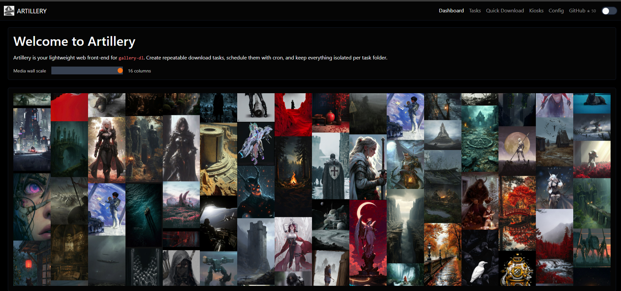
Task: Open the minotaur with girl thumbnail
Action: (x=480, y=201)
